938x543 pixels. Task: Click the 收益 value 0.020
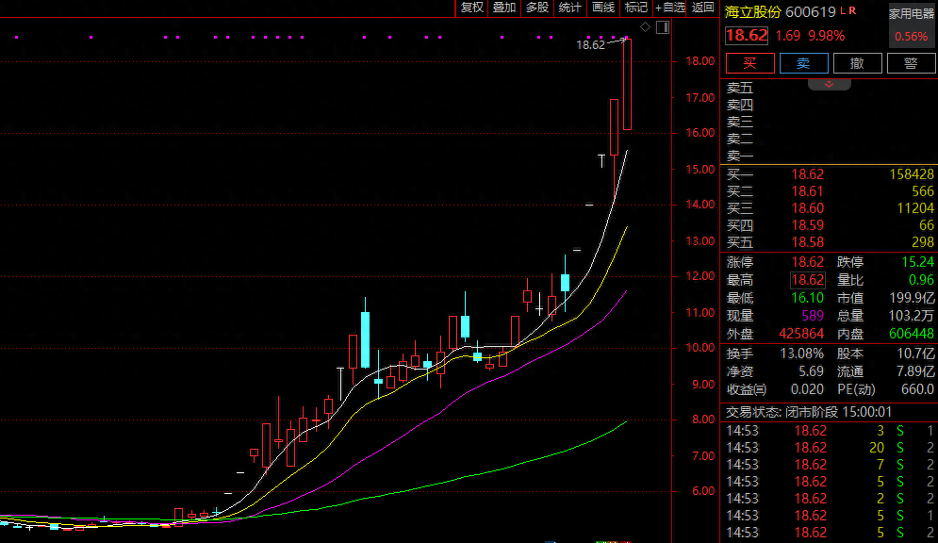point(807,390)
